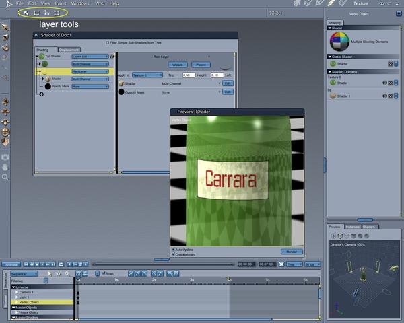
Task: Open the Texture room paintbrush icon
Action: tap(331, 3)
